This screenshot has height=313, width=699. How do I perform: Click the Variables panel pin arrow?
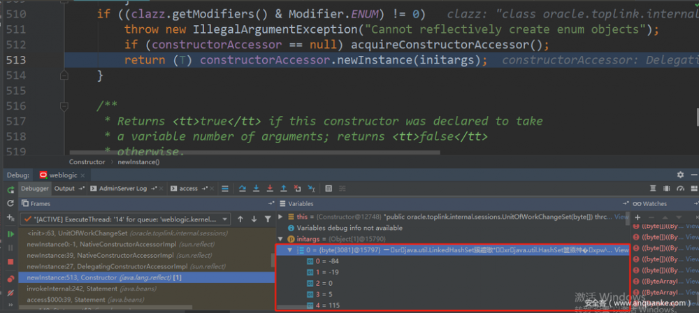627,203
